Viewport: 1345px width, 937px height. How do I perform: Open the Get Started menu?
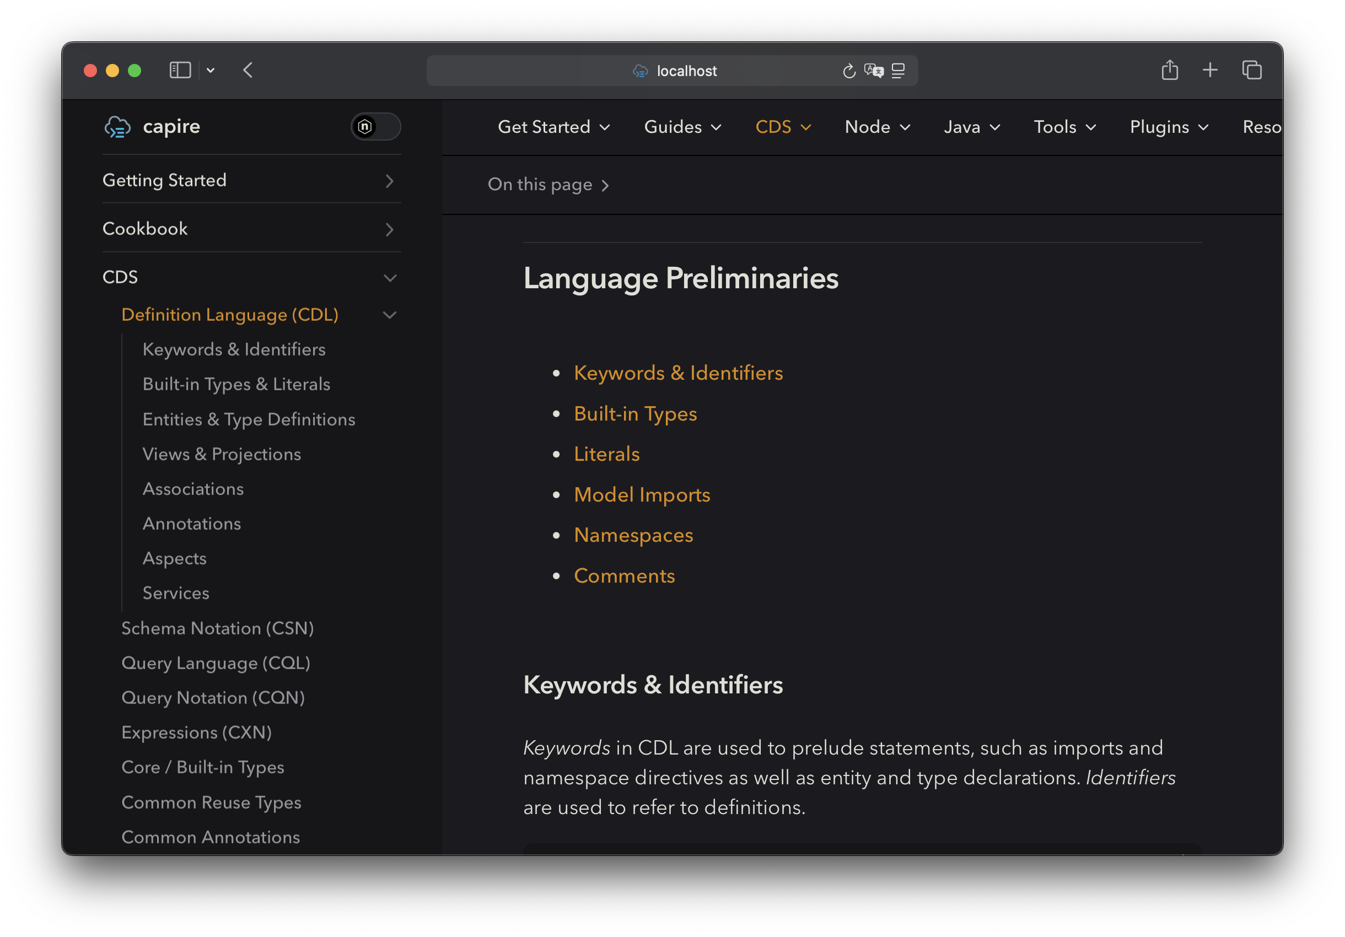click(553, 127)
